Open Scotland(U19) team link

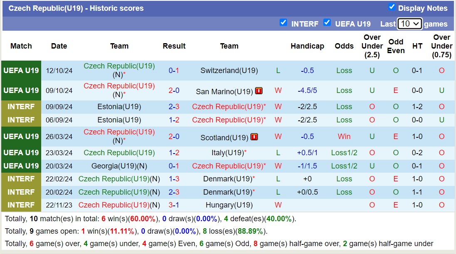coord(224,137)
